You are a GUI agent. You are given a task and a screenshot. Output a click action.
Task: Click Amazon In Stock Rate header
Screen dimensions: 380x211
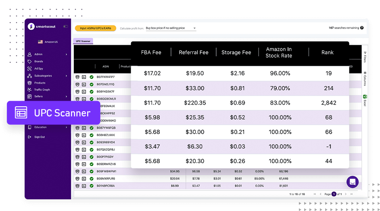coord(279,52)
